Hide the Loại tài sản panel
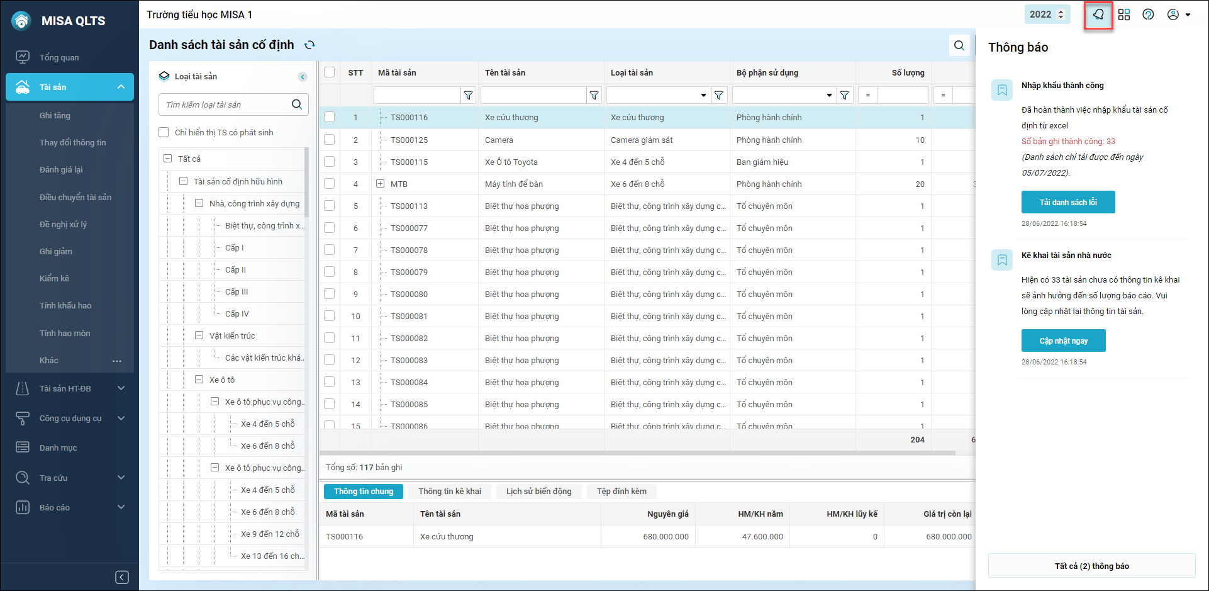 (x=303, y=77)
